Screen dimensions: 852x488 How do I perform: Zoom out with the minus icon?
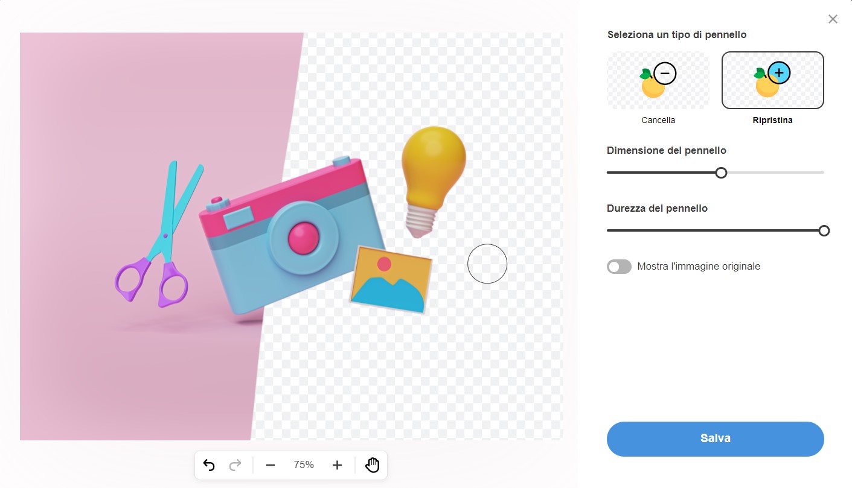[x=271, y=465]
